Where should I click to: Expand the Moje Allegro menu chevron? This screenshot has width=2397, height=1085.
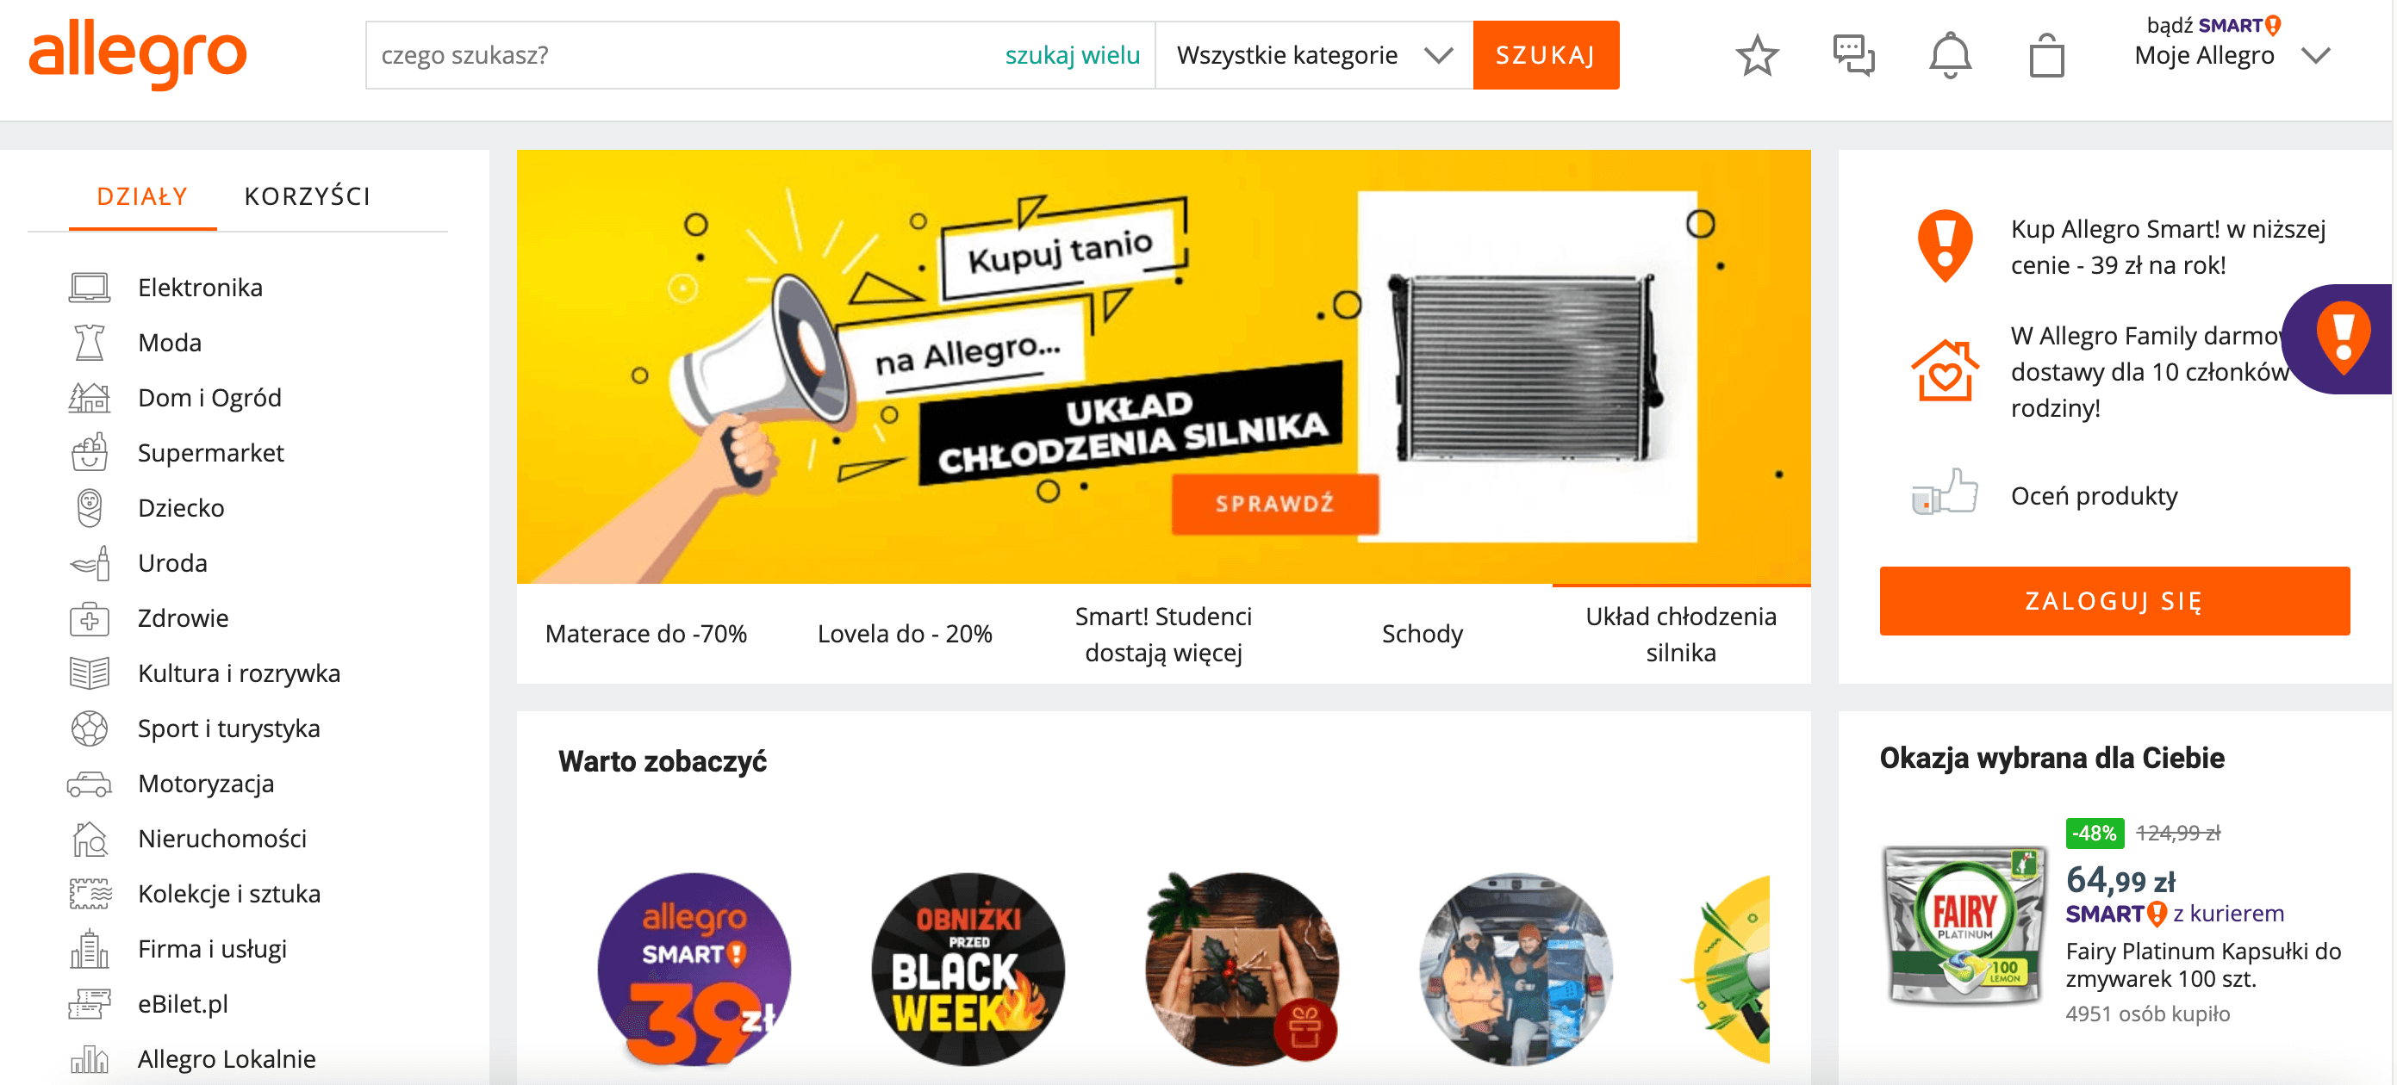(2315, 56)
